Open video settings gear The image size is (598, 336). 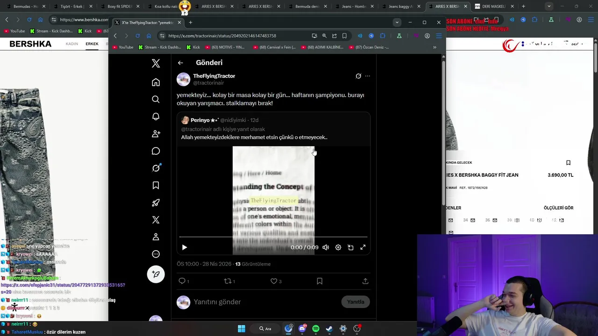point(338,247)
